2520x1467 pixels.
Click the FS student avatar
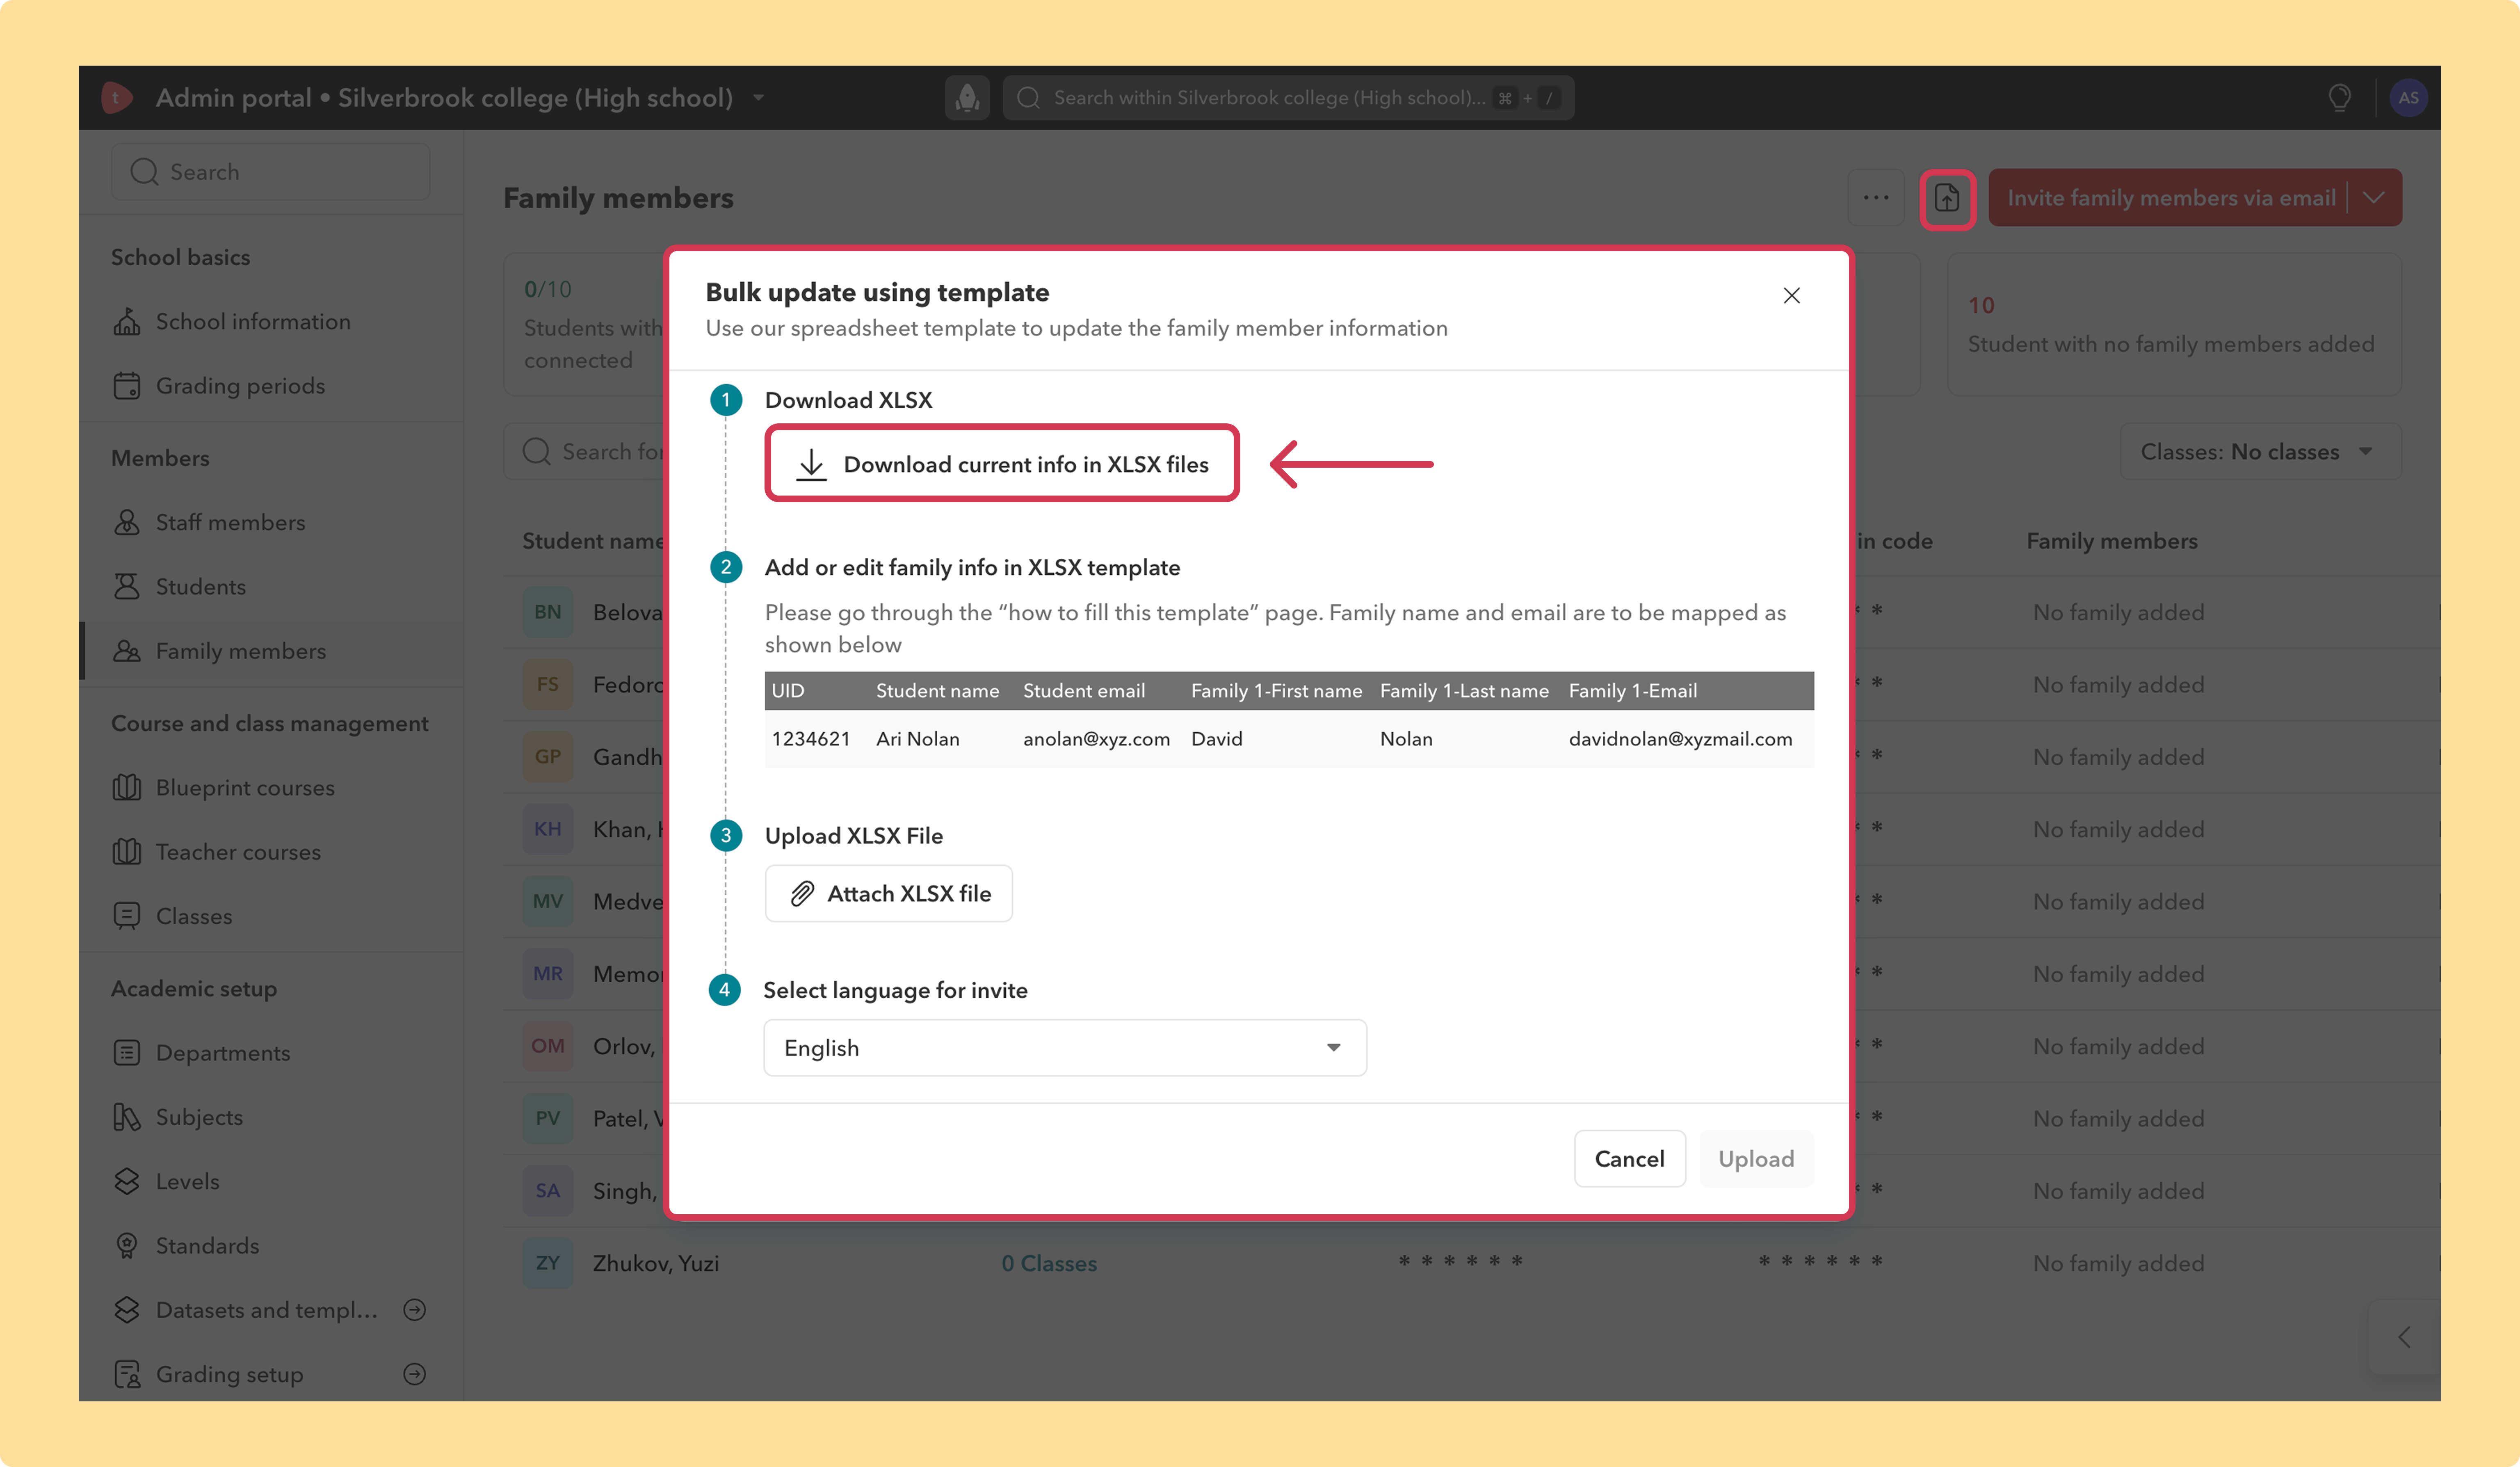548,684
